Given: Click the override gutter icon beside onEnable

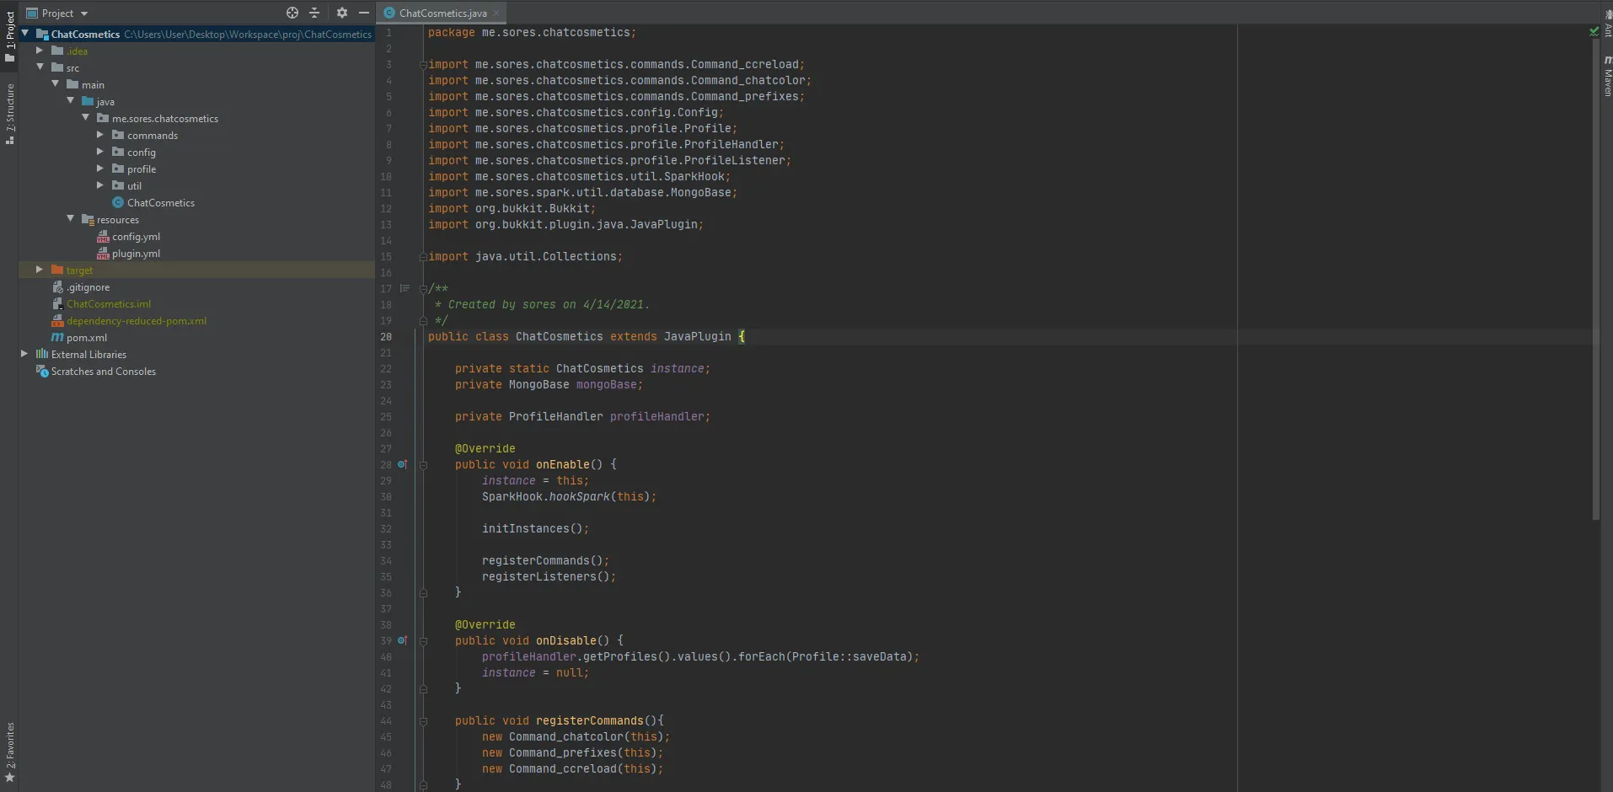Looking at the screenshot, I should pos(403,464).
